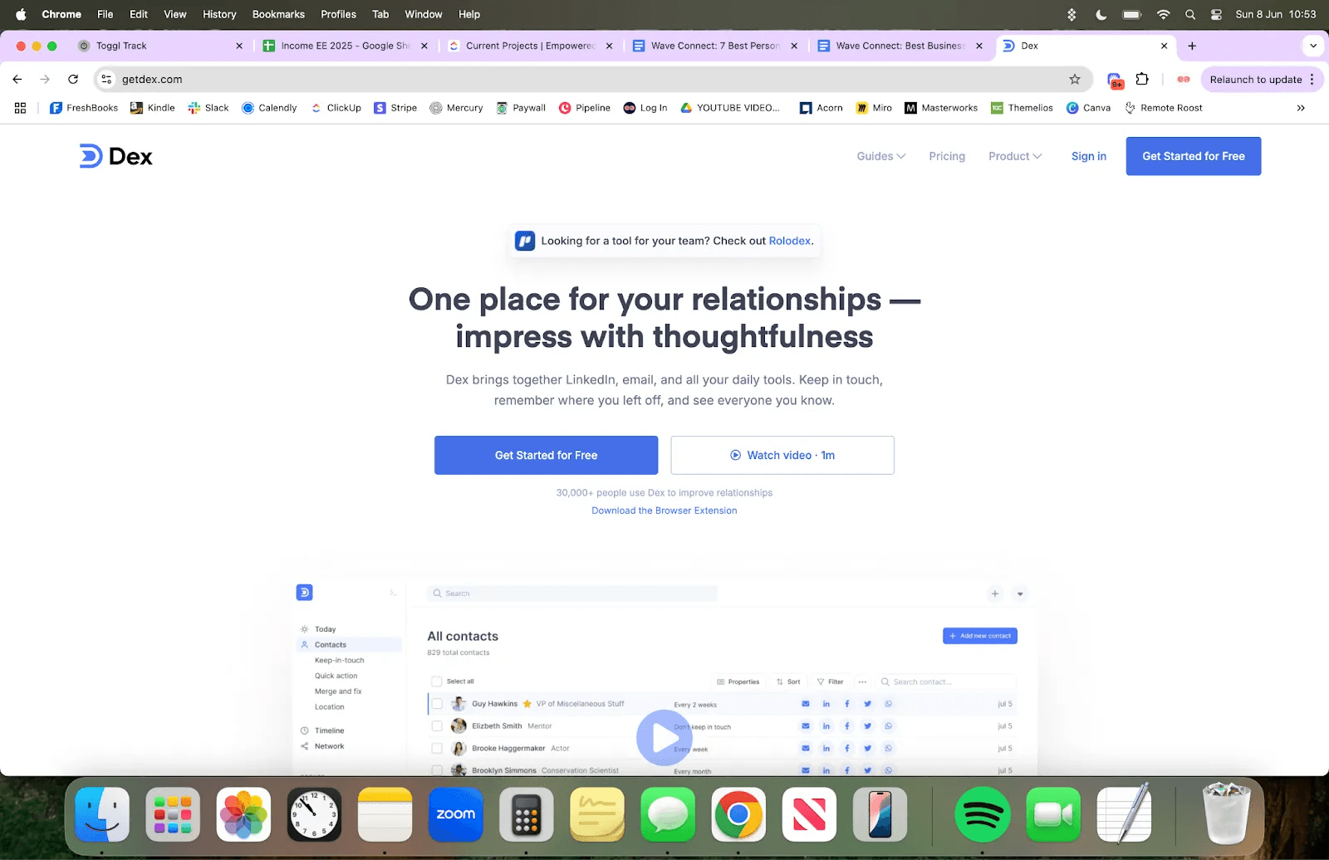Viewport: 1329px width, 860px height.
Task: Click Download the Browser Extension link
Action: 664,511
